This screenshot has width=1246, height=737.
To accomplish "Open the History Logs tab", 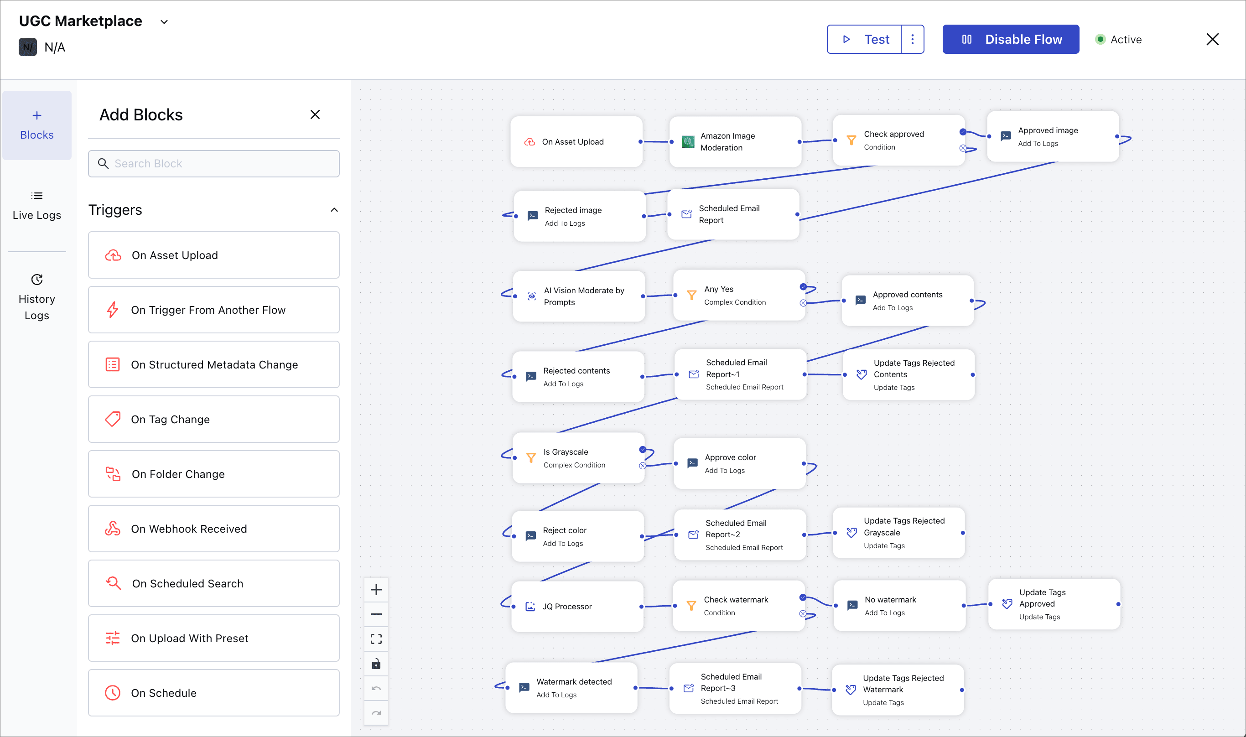I will point(37,297).
